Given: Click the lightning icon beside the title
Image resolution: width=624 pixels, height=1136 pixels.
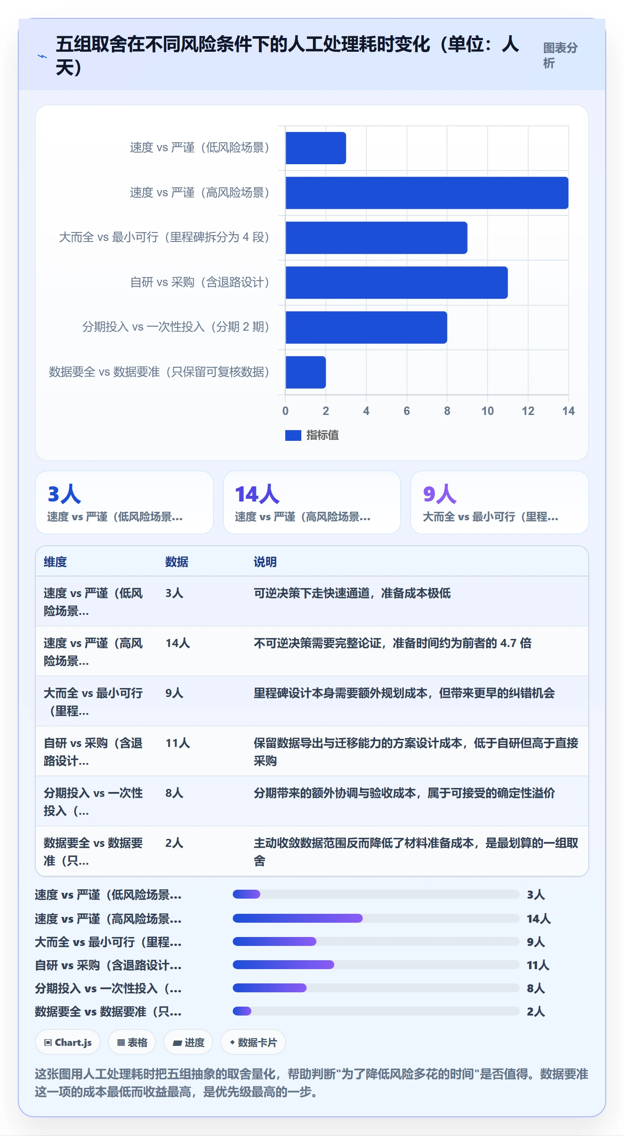Looking at the screenshot, I should [x=42, y=56].
